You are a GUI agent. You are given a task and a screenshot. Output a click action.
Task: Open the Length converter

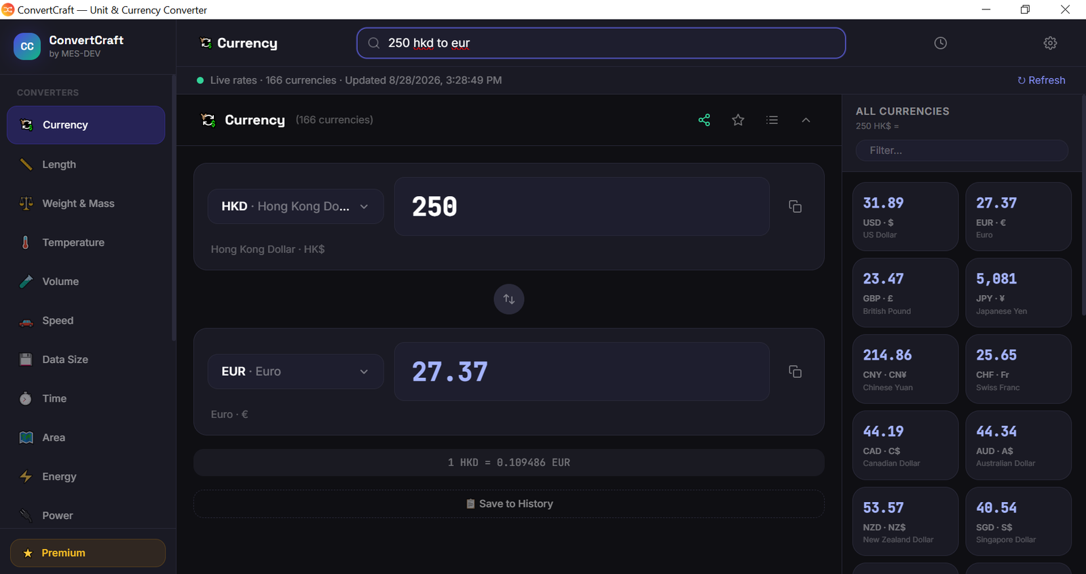coord(86,164)
